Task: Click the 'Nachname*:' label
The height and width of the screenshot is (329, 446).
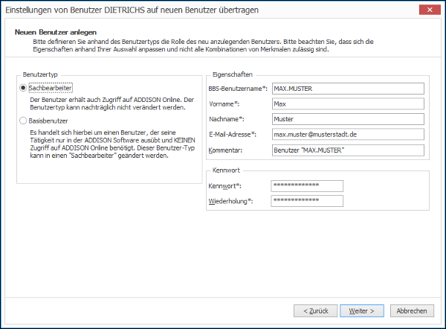Action: [x=227, y=119]
